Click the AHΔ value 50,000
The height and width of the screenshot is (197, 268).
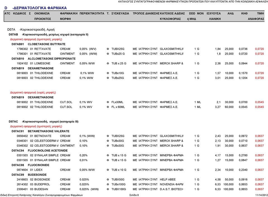[229, 180]
